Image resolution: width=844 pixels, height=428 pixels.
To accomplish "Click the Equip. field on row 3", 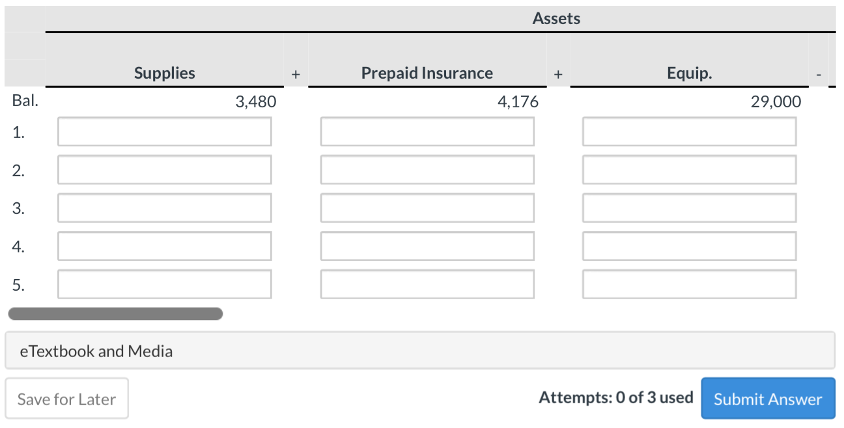I will click(688, 207).
